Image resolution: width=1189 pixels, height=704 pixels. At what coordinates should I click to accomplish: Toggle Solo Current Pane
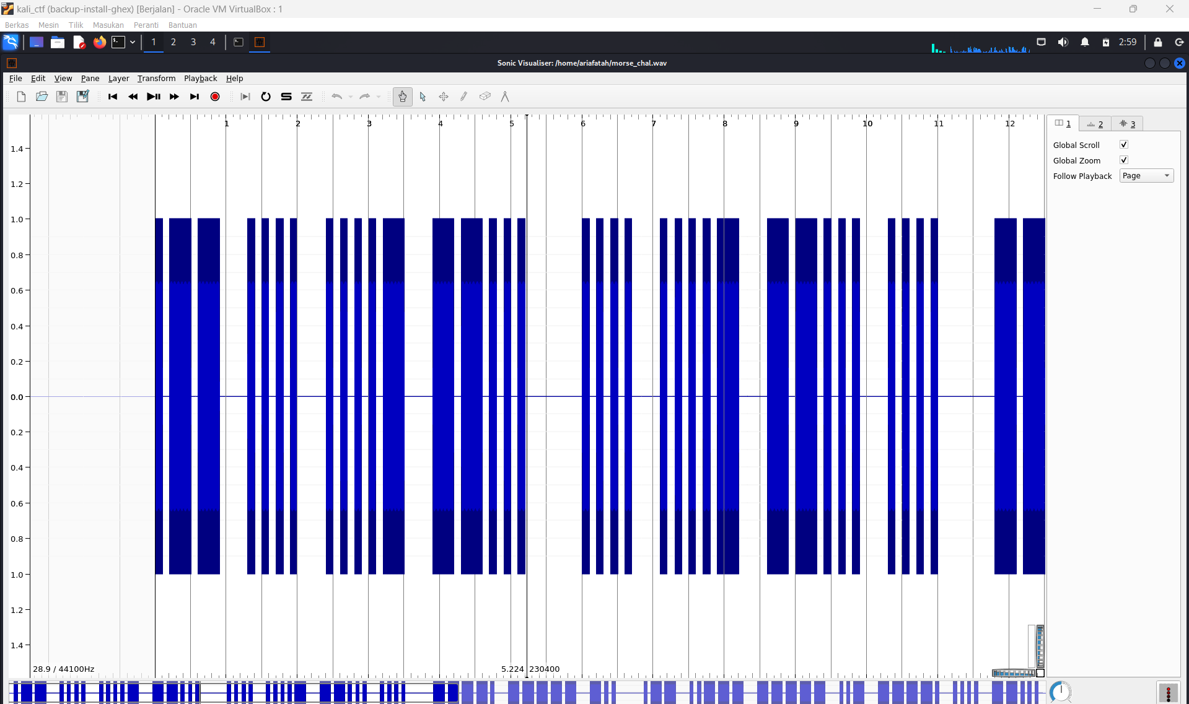click(286, 97)
